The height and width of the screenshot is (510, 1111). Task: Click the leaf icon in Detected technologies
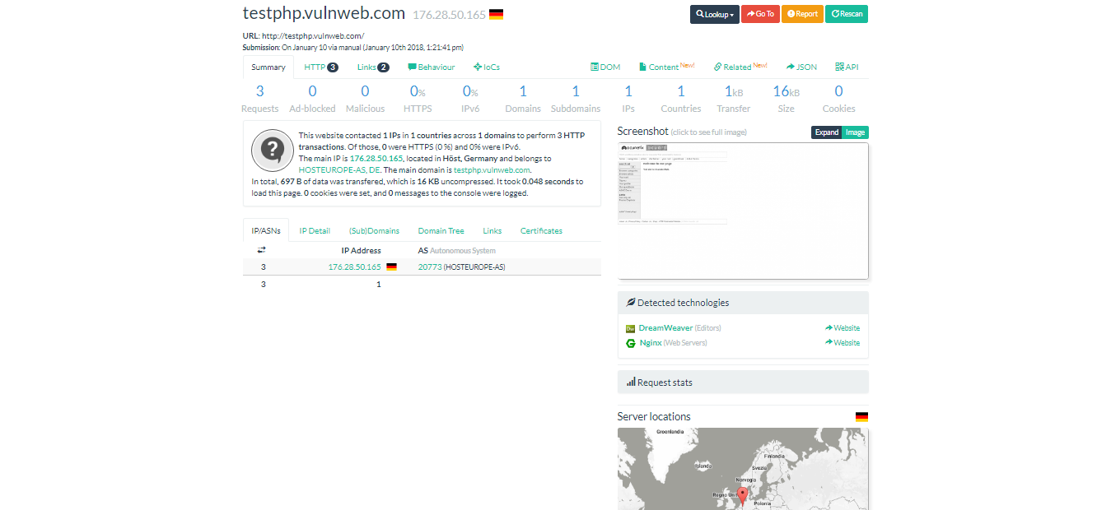tap(631, 303)
